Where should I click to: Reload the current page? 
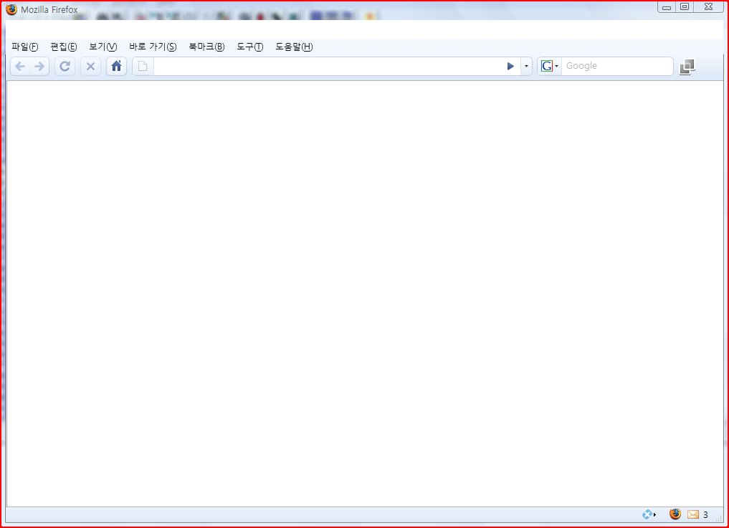[65, 67]
